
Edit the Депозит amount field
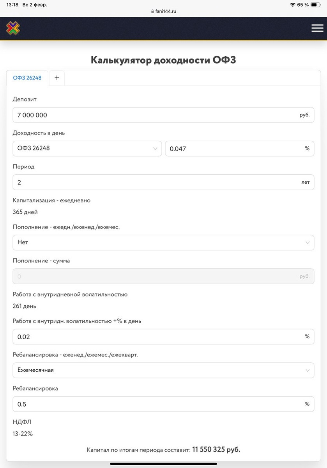pyautogui.click(x=156, y=115)
